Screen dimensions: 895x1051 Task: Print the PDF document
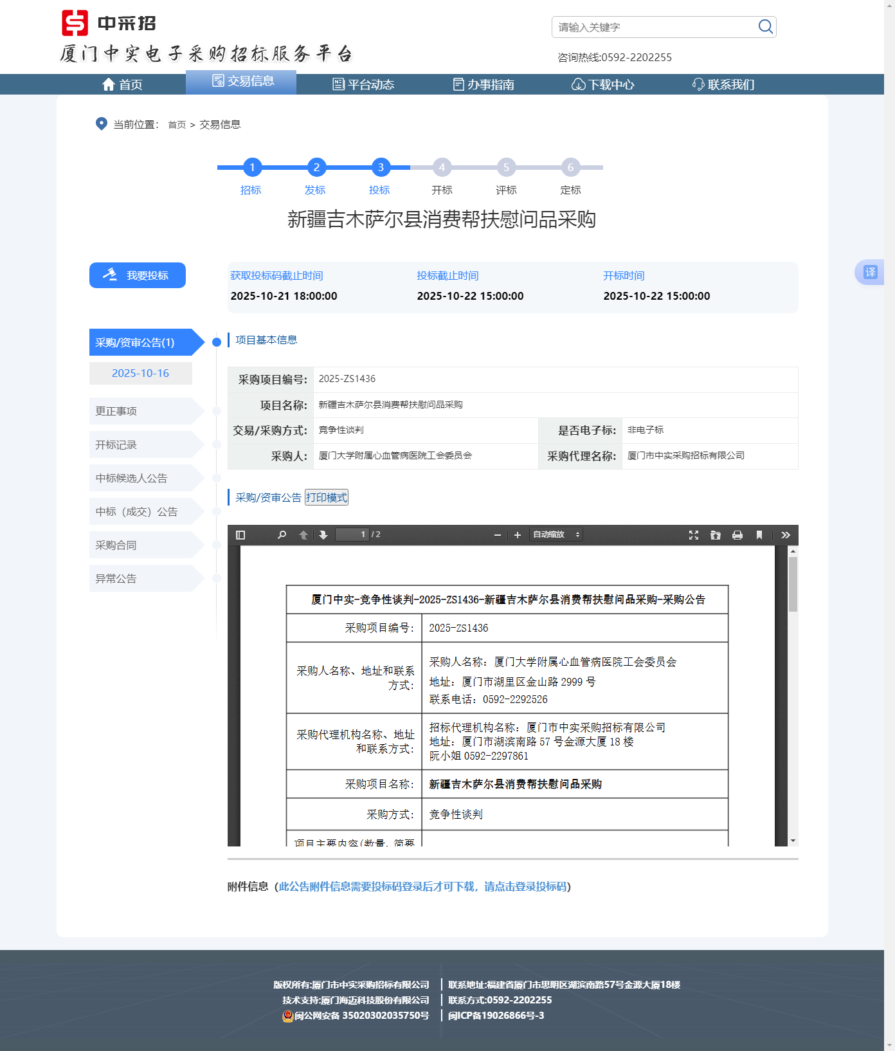pyautogui.click(x=737, y=535)
